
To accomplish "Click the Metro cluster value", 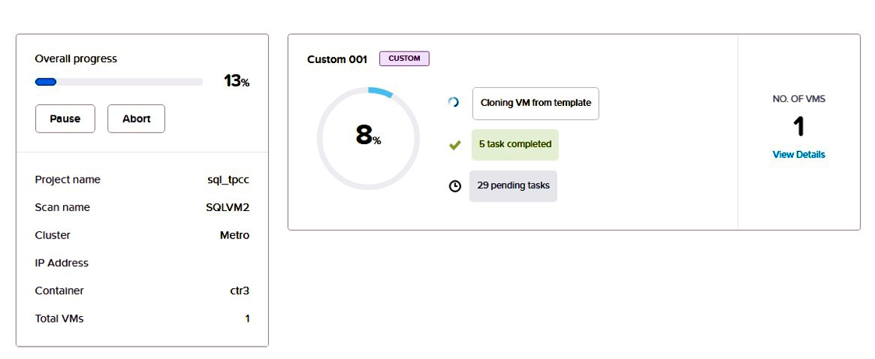I will pyautogui.click(x=235, y=235).
